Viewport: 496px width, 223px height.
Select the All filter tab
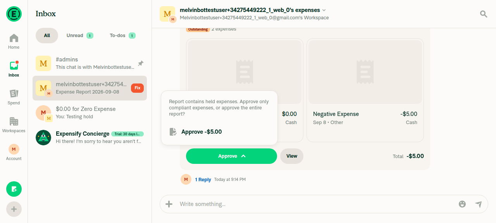point(47,36)
